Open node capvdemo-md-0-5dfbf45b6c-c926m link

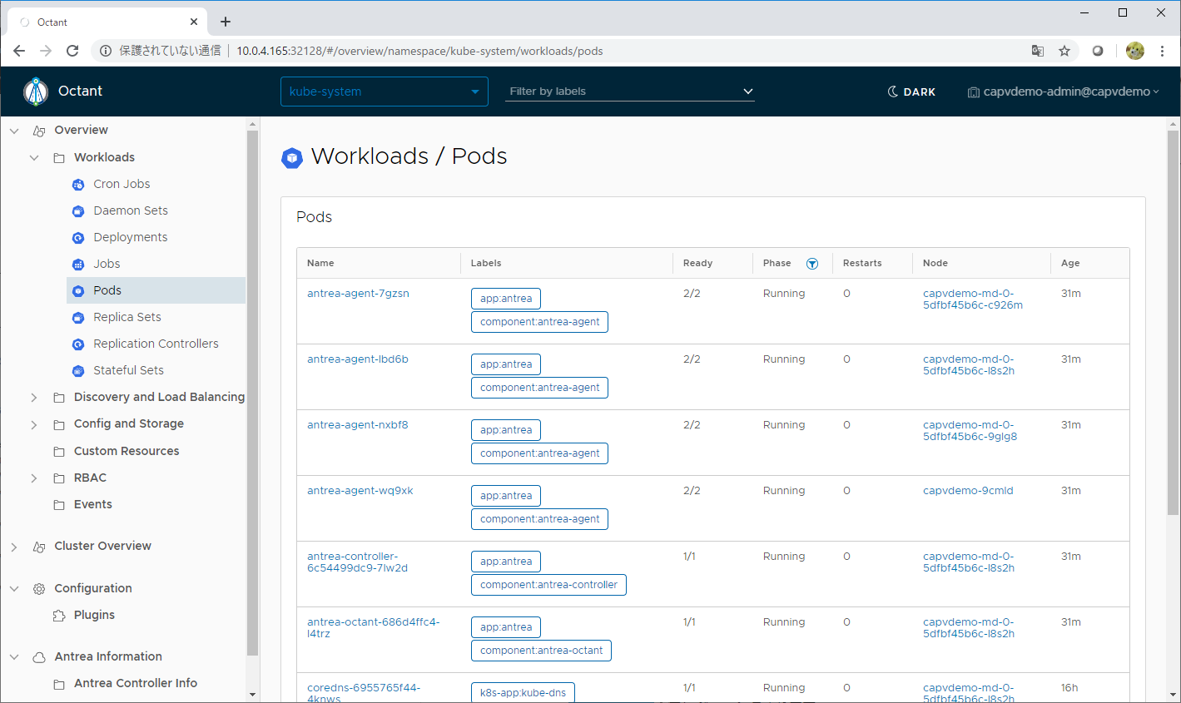click(x=973, y=300)
